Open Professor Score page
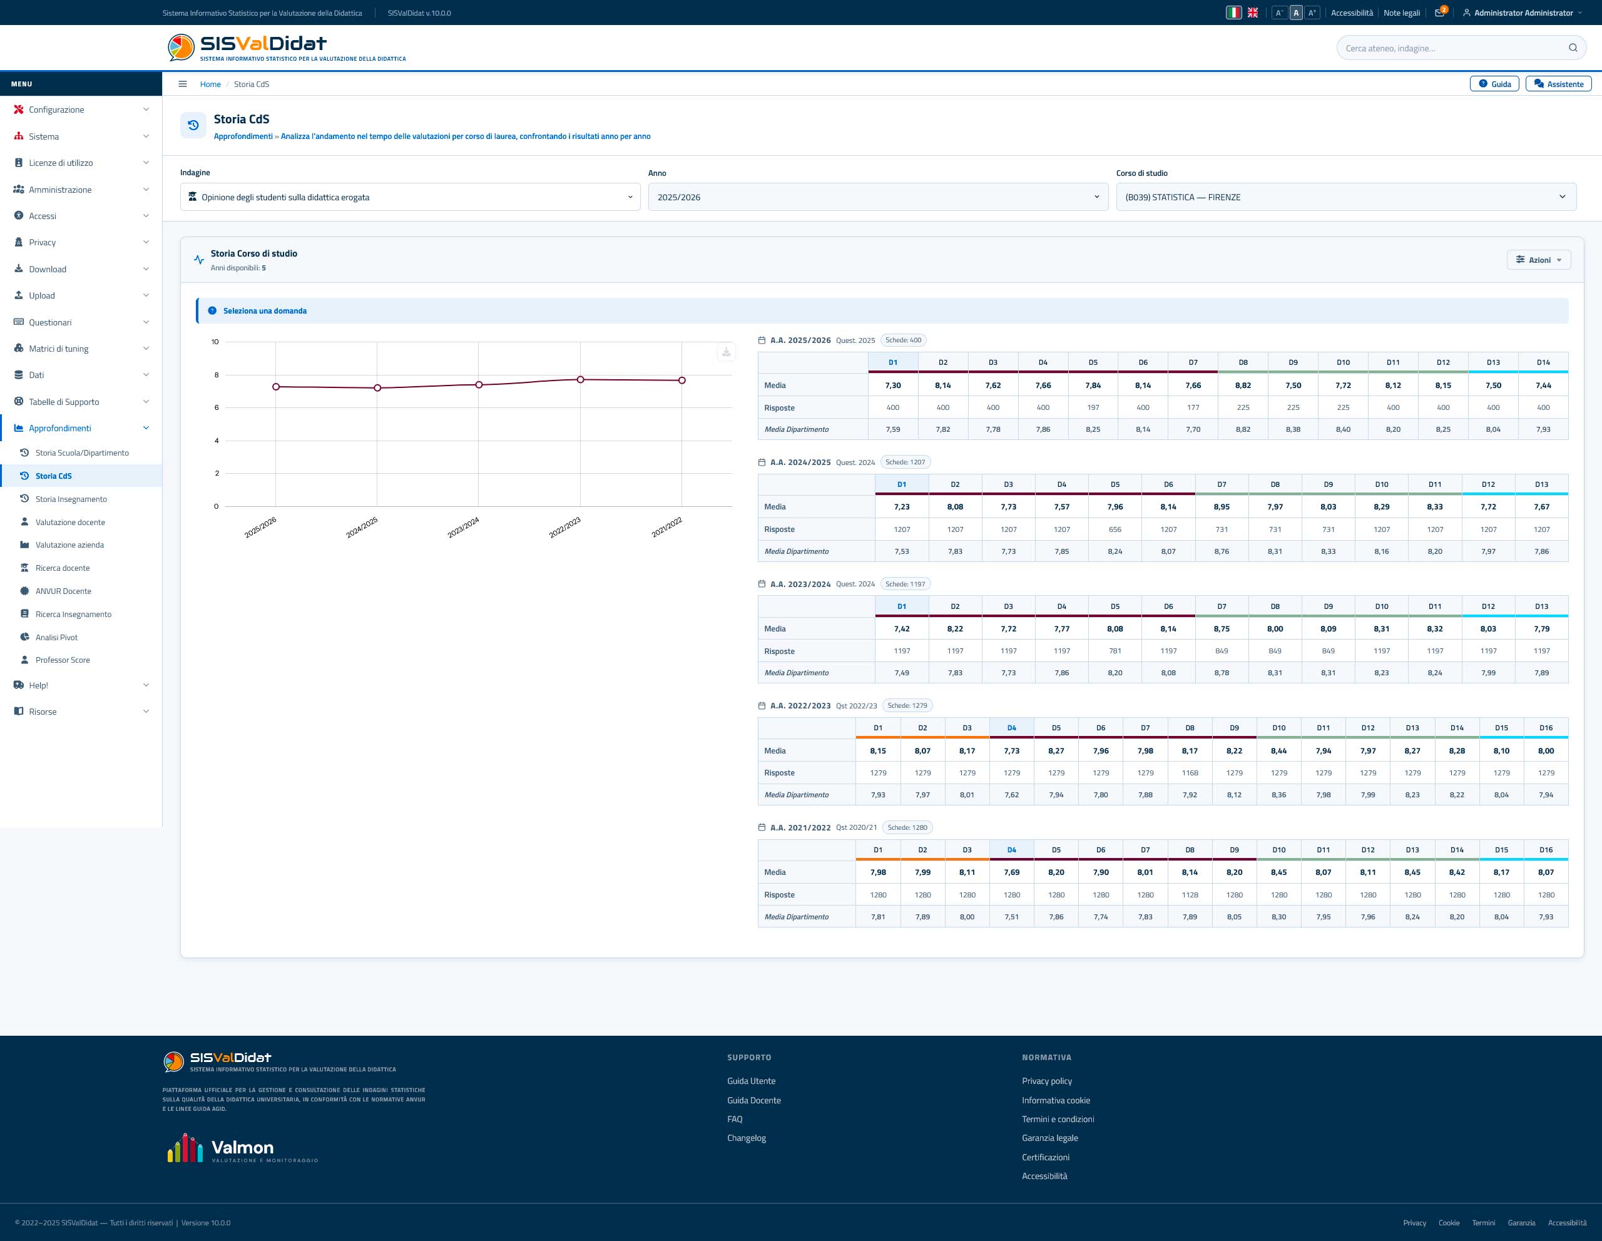1602x1241 pixels. tap(81, 660)
